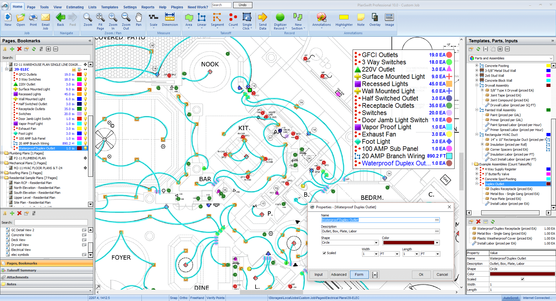Collapse the Drywall Assembly tree node
Image resolution: width=556 pixels, height=301 pixels.
point(477,85)
